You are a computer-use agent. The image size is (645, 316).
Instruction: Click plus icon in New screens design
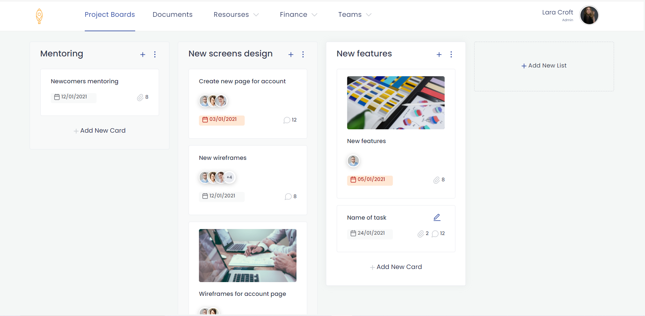pos(291,54)
